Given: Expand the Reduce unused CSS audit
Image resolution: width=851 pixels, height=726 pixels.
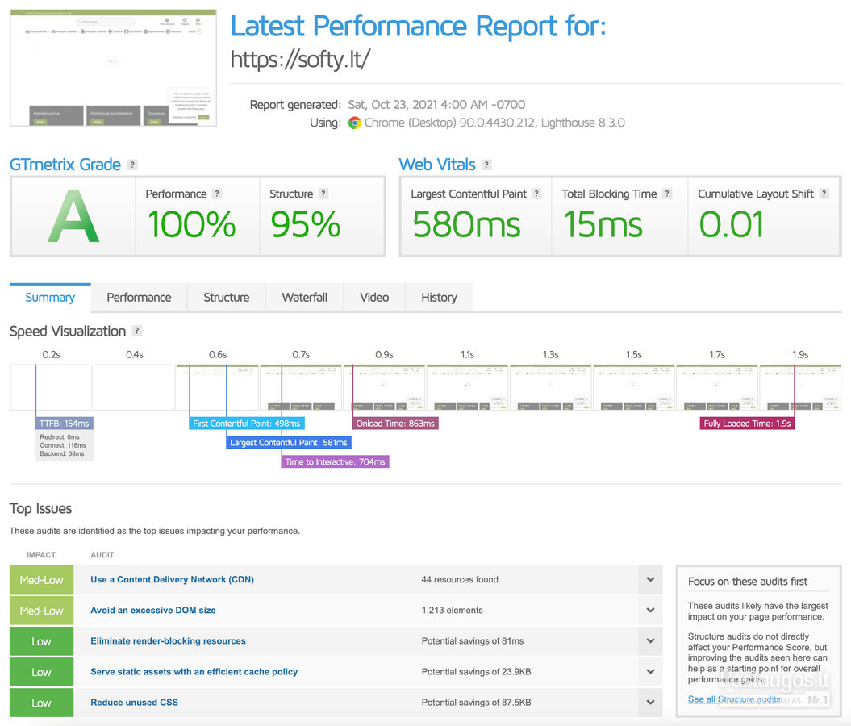Looking at the screenshot, I should point(650,703).
